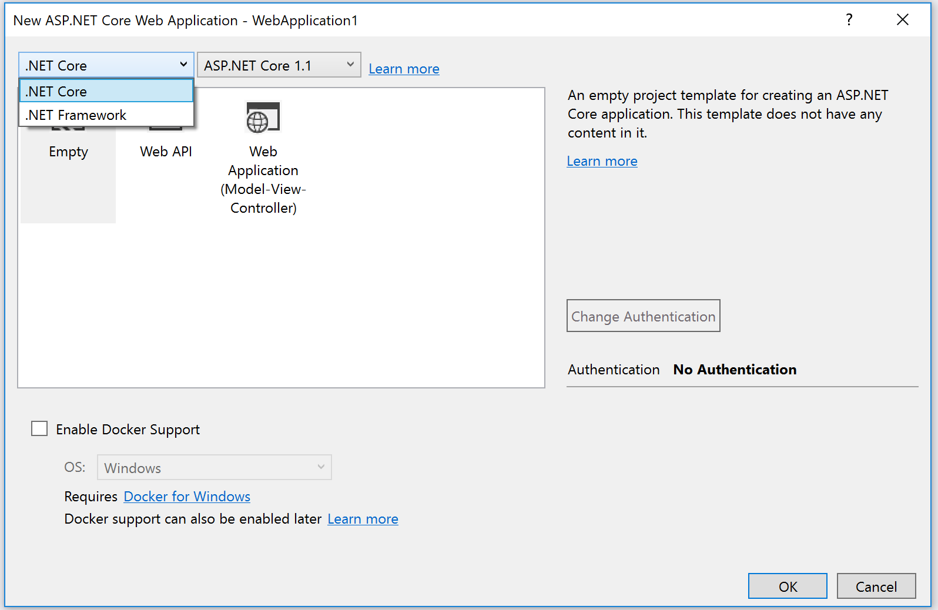Click the Authentication label text
The height and width of the screenshot is (610, 938).
(614, 369)
